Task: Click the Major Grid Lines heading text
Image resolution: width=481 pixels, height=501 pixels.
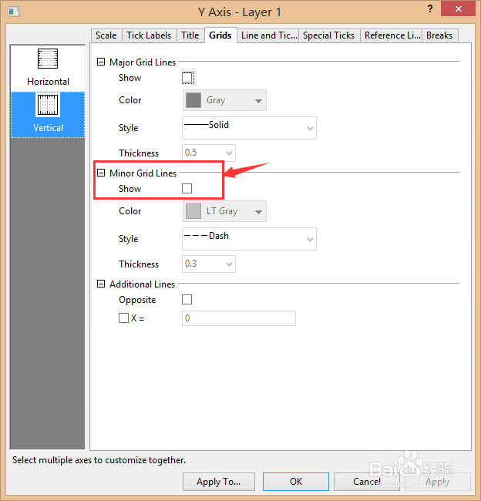Action: pyautogui.click(x=143, y=62)
